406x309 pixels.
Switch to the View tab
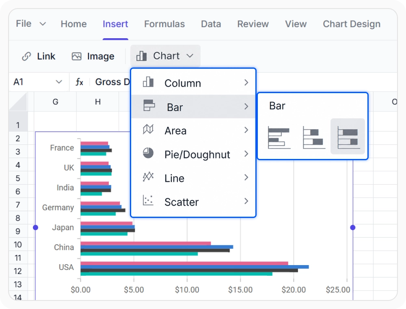(296, 24)
